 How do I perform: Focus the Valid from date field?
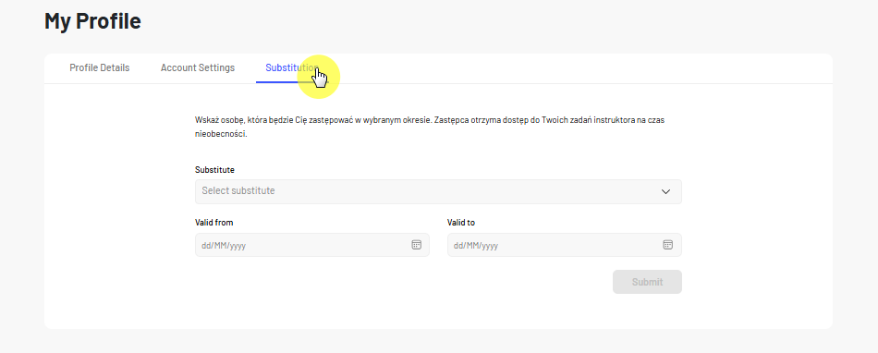click(x=311, y=245)
